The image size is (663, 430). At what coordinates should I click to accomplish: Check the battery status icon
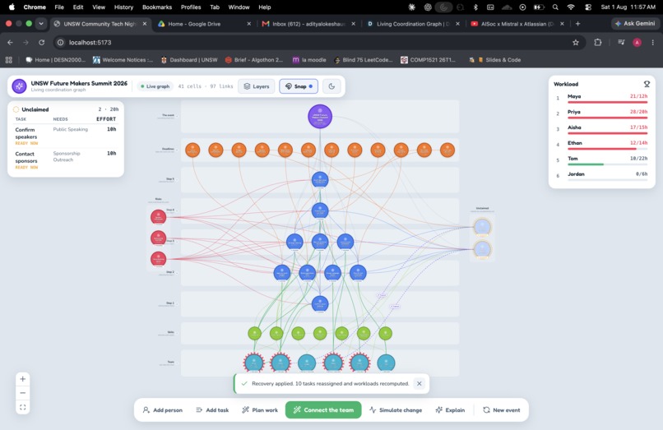pyautogui.click(x=539, y=7)
